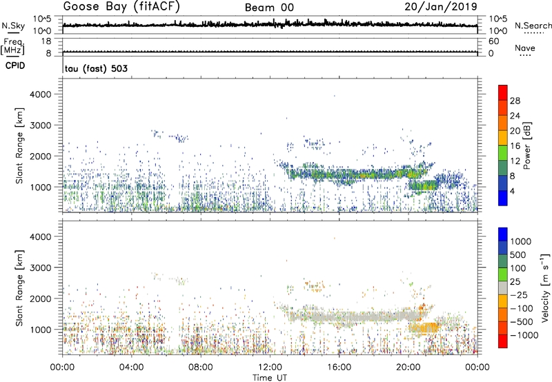
Task: Click the yellow segment of Power colorbar
Action: point(503,138)
